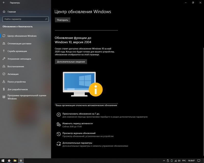Open the Главная home page
The height and width of the screenshot is (163, 204).
[9, 12]
